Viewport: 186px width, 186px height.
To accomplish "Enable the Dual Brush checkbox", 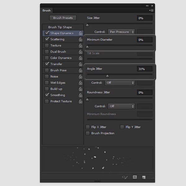I will coord(47,52).
